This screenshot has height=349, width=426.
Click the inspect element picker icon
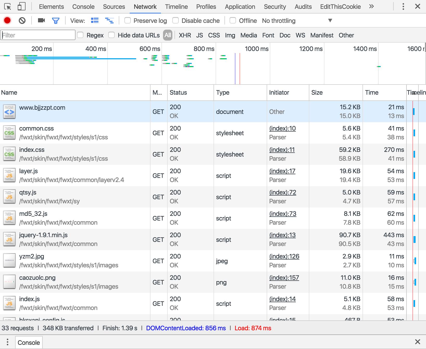pos(8,7)
